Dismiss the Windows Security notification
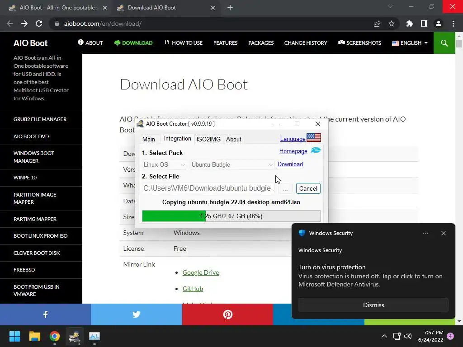The width and height of the screenshot is (463, 347). (x=373, y=305)
